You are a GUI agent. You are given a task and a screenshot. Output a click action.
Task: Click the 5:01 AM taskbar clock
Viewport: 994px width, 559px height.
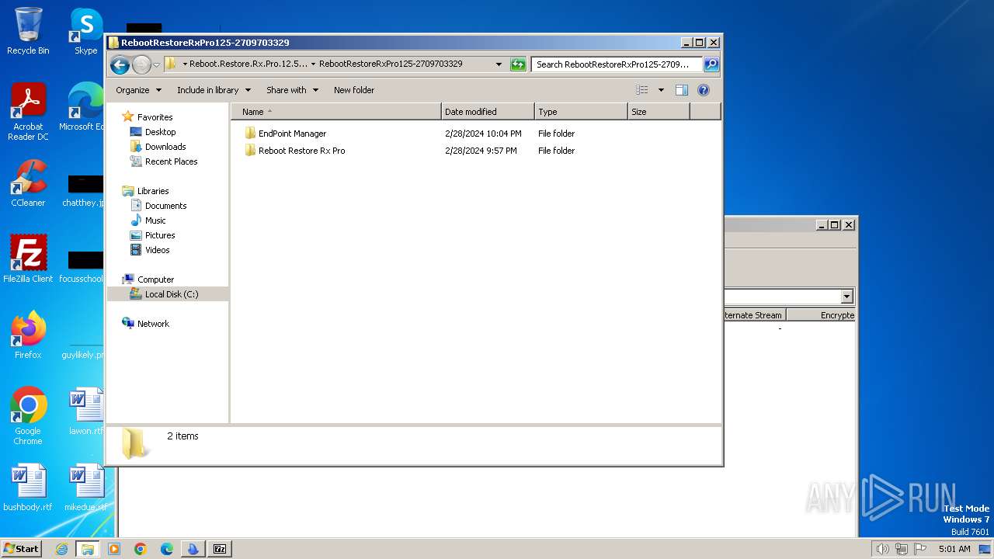[954, 549]
